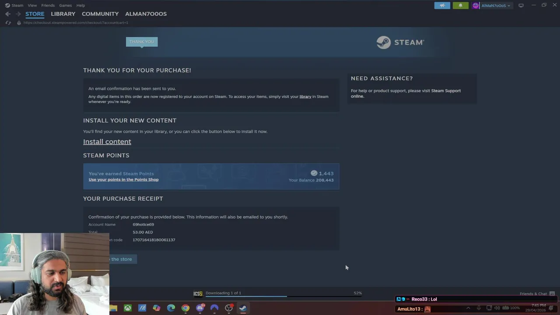
Task: Go forward with the right arrow
Action: pyautogui.click(x=18, y=14)
